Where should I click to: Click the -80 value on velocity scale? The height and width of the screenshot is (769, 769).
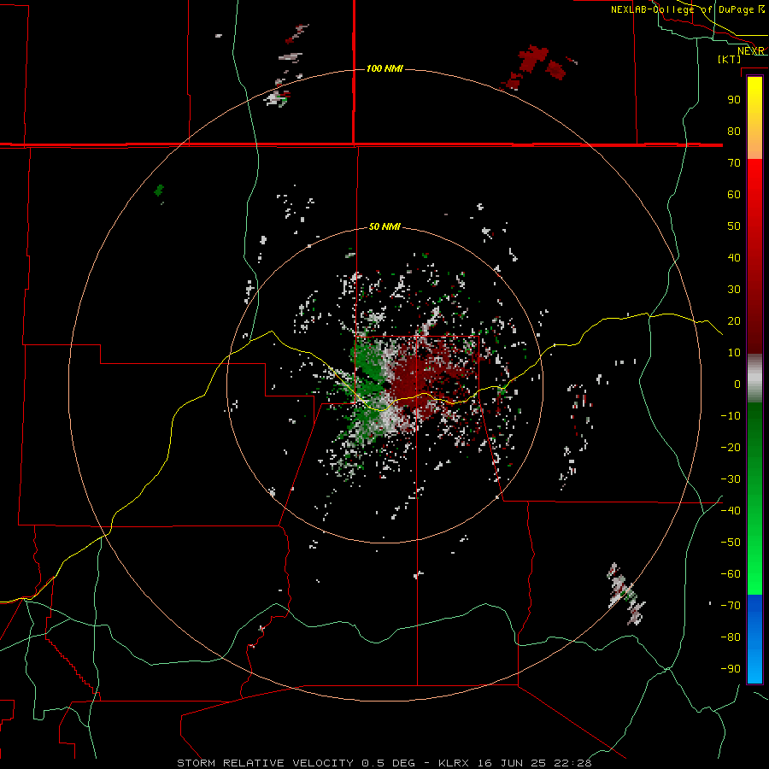coord(731,637)
